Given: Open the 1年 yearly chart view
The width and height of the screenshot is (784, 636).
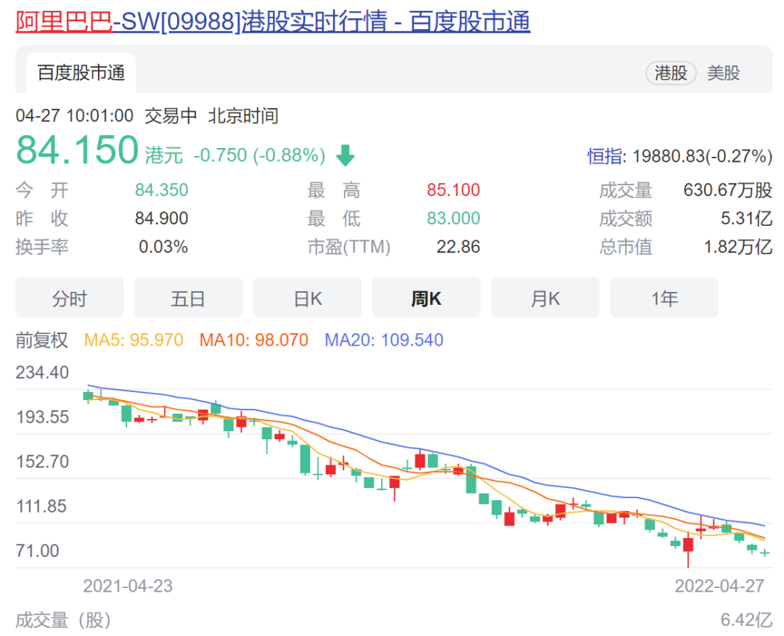Looking at the screenshot, I should tap(664, 297).
